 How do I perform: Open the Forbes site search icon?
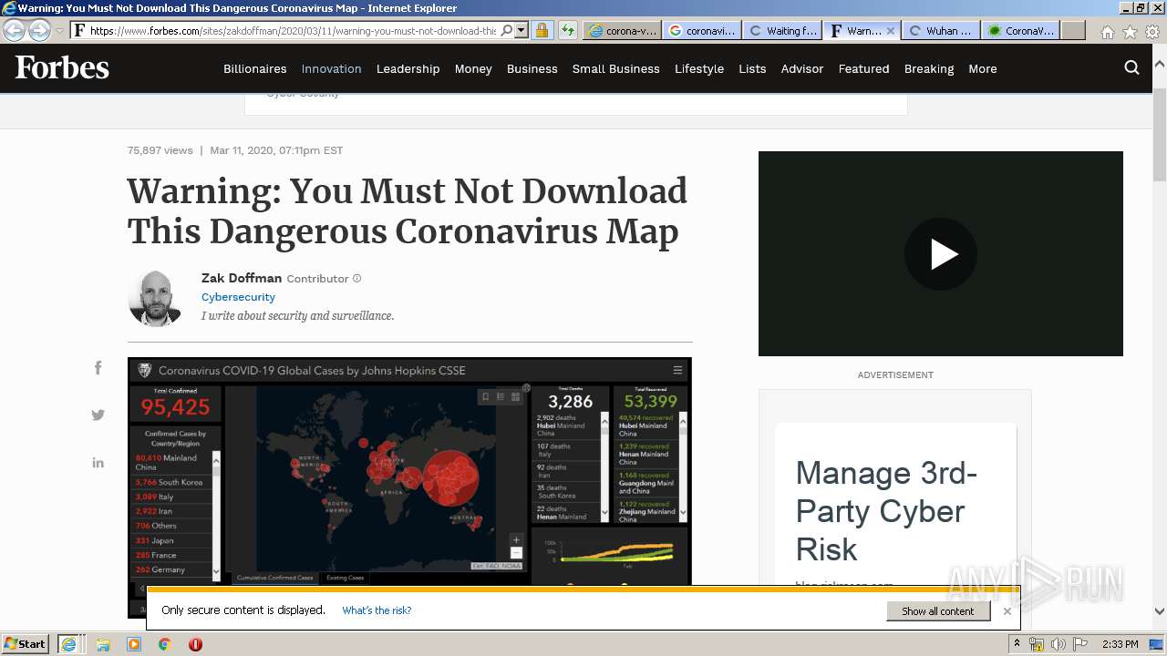1131,67
